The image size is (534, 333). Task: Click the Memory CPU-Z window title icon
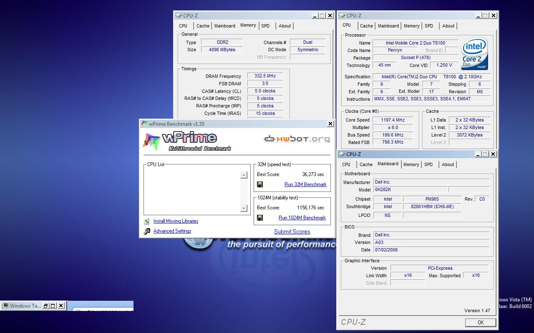coord(179,15)
